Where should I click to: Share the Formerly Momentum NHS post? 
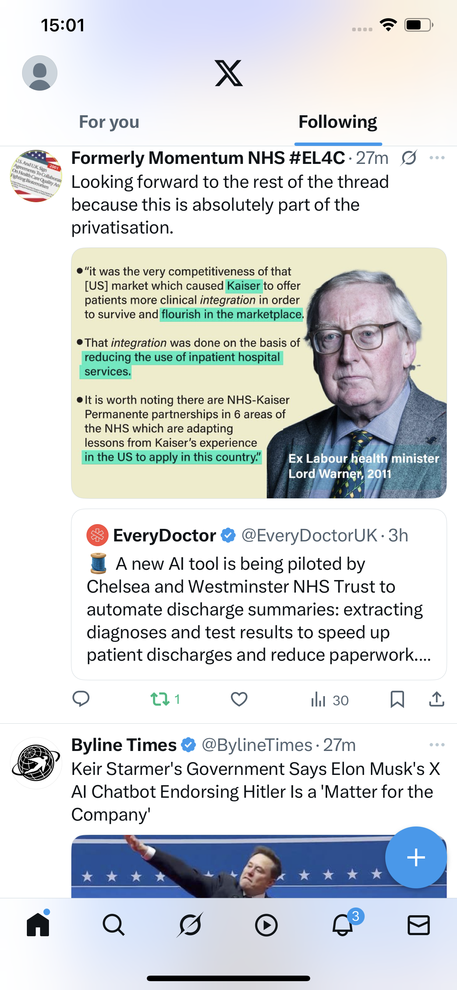[437, 699]
